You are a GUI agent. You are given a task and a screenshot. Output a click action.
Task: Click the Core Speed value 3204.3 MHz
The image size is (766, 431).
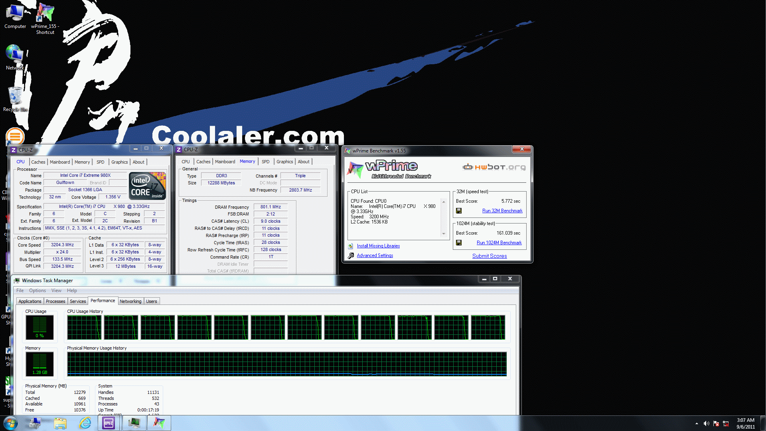click(x=62, y=245)
